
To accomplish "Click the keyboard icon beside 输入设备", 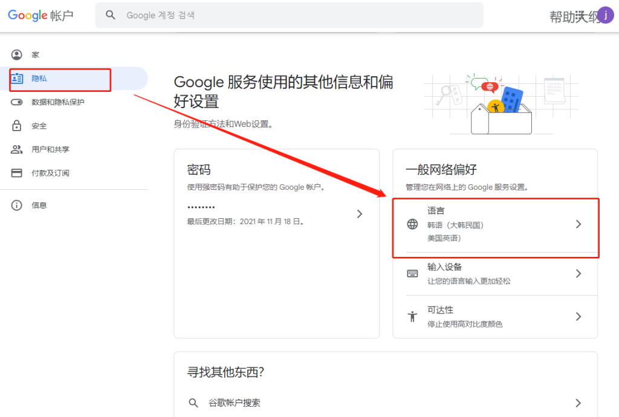I will coord(412,273).
